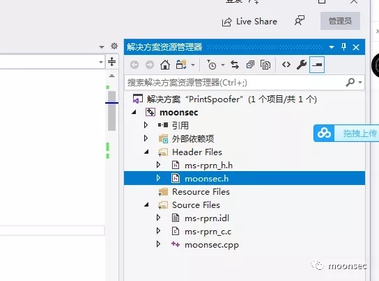
Task: Click the View Code icon
Action: pos(286,65)
